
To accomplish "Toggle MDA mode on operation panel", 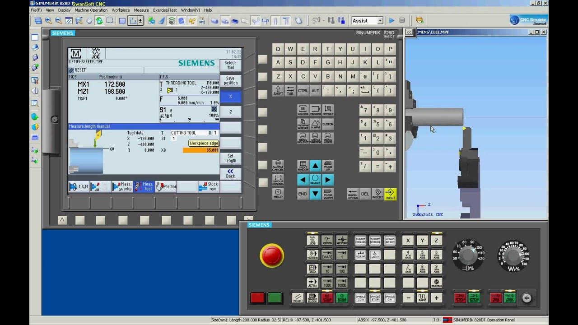I will 312,269.
